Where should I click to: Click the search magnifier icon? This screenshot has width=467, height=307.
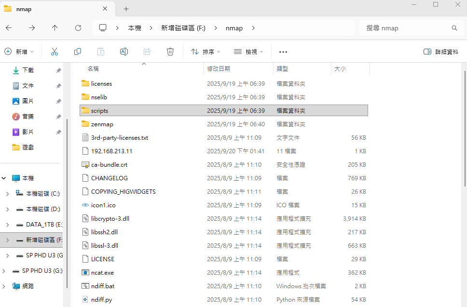tap(454, 28)
